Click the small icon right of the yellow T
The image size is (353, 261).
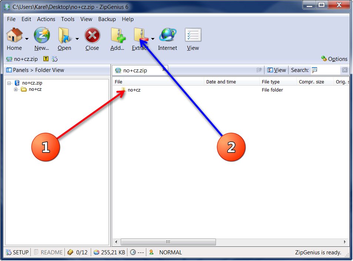point(55,59)
